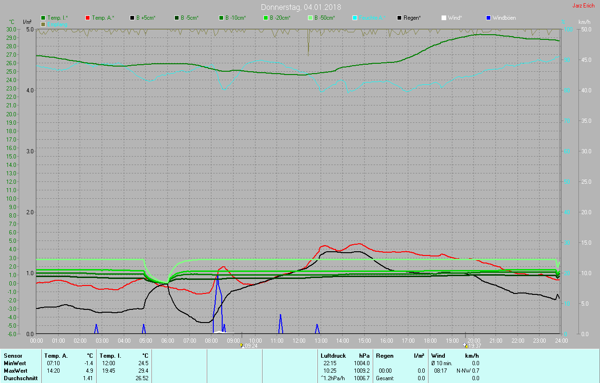Click the sunrise icon at 09:24

tap(241, 345)
